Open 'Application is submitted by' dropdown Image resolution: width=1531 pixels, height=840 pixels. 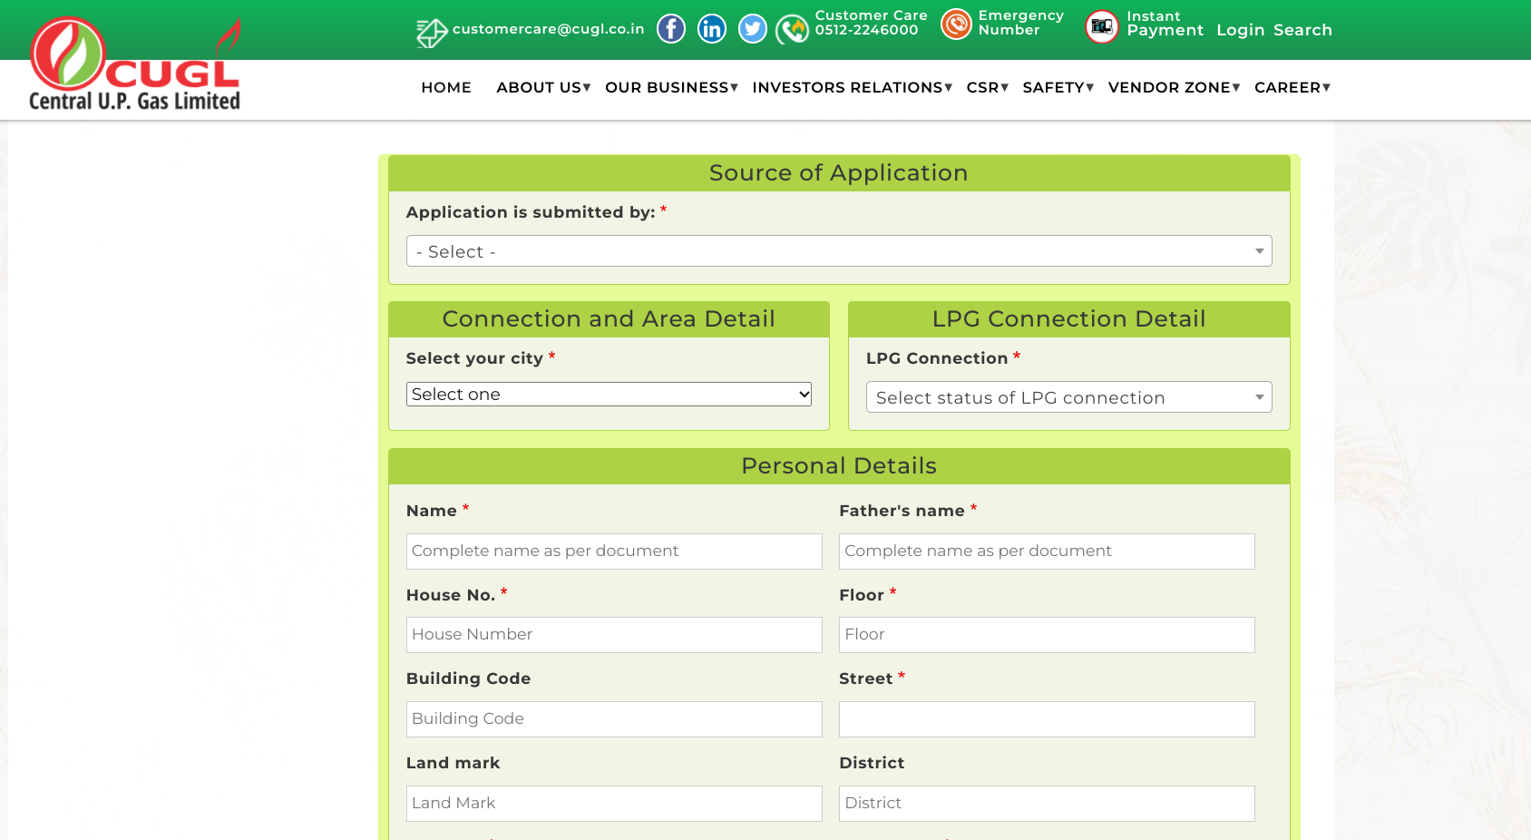[x=838, y=251]
